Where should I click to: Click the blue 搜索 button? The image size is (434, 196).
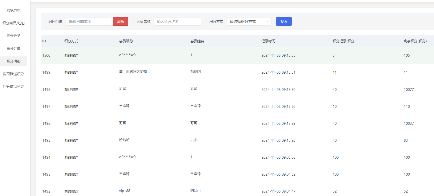click(x=284, y=21)
